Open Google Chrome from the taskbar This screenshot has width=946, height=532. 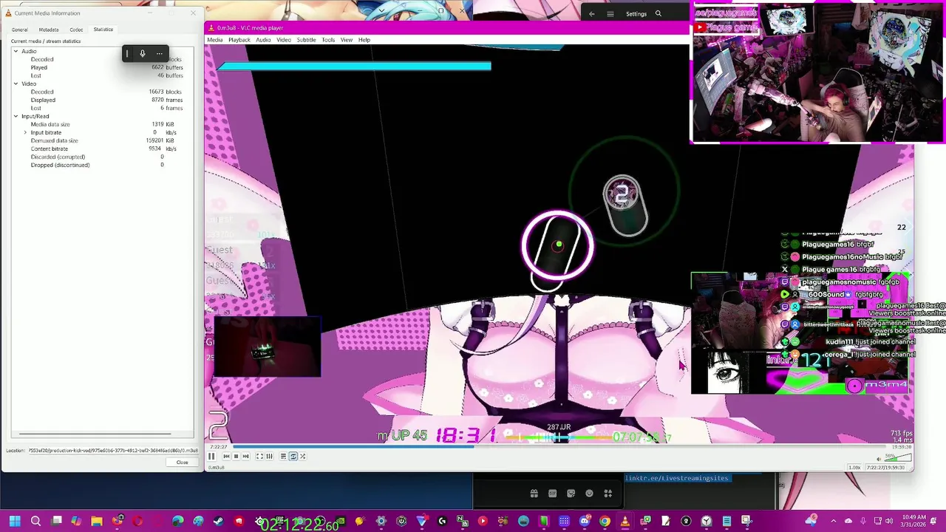tap(605, 522)
